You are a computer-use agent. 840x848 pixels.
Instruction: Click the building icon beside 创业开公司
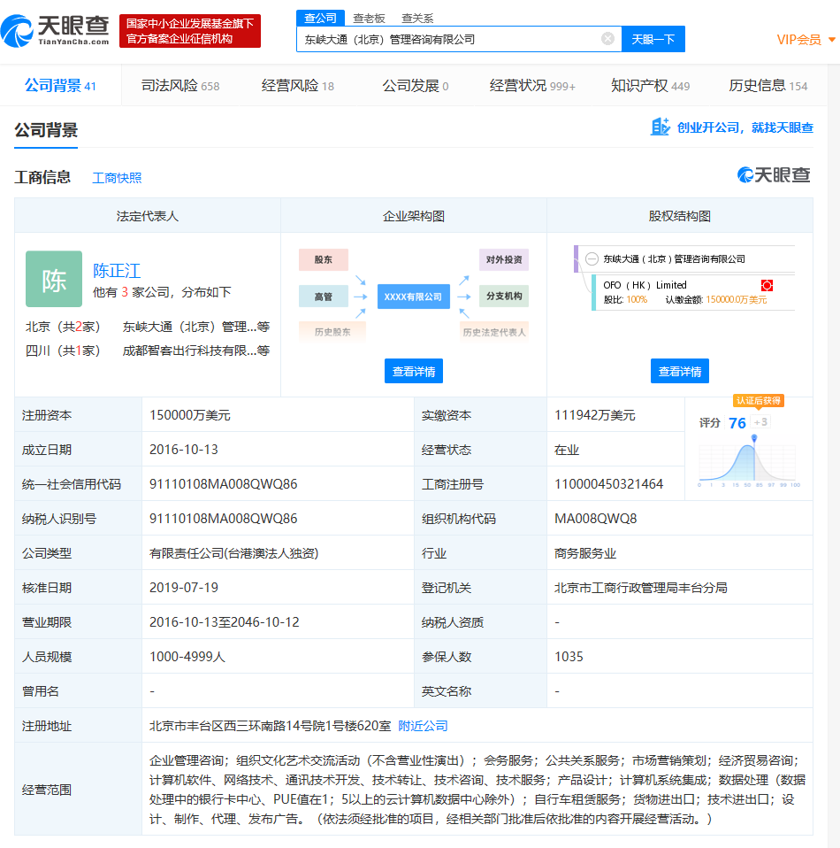[x=660, y=127]
